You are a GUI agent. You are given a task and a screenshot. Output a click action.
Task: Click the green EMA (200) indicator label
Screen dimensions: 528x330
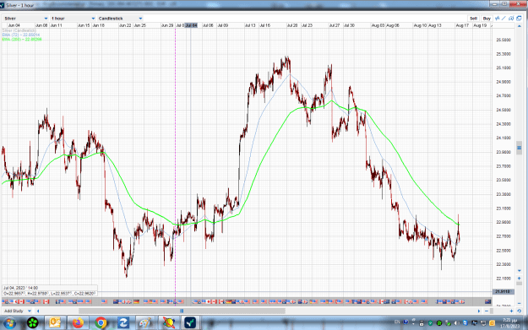22,40
